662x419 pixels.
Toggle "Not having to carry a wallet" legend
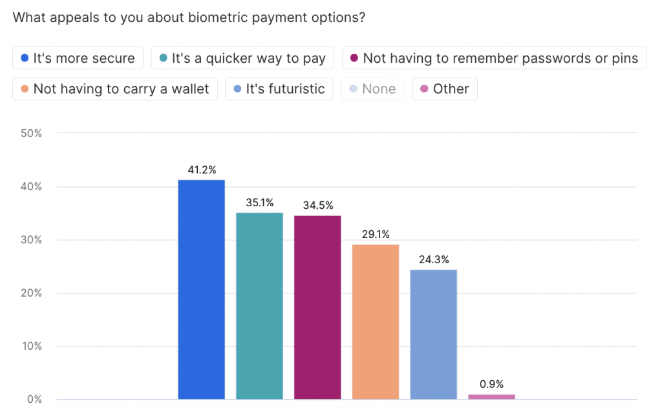pyautogui.click(x=115, y=89)
